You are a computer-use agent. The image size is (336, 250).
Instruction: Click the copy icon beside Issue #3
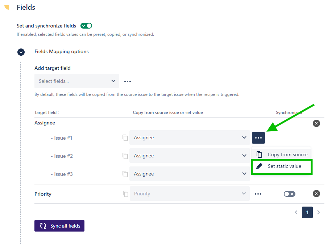[x=125, y=174]
